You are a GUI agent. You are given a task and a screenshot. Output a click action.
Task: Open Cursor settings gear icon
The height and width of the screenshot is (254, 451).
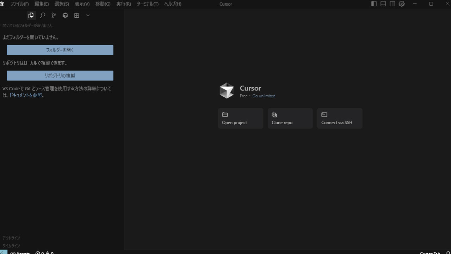pos(402,4)
